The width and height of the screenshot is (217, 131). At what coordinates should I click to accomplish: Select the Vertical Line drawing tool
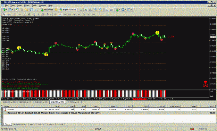14,14
